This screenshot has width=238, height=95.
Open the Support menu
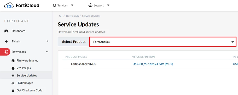tap(99, 5)
